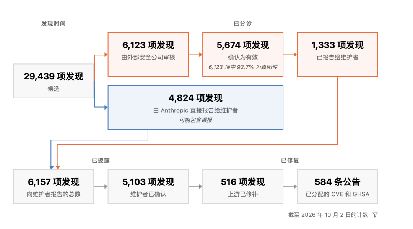Click the "4,824 项发现" heading
The image size is (413, 229).
195,98
